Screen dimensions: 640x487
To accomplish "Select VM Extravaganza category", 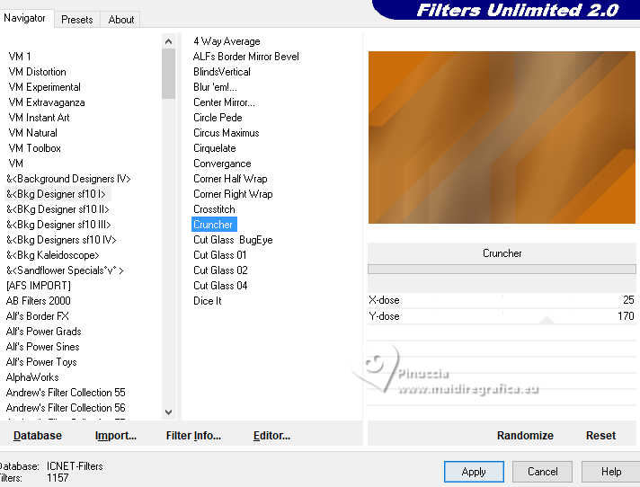I will pos(47,102).
